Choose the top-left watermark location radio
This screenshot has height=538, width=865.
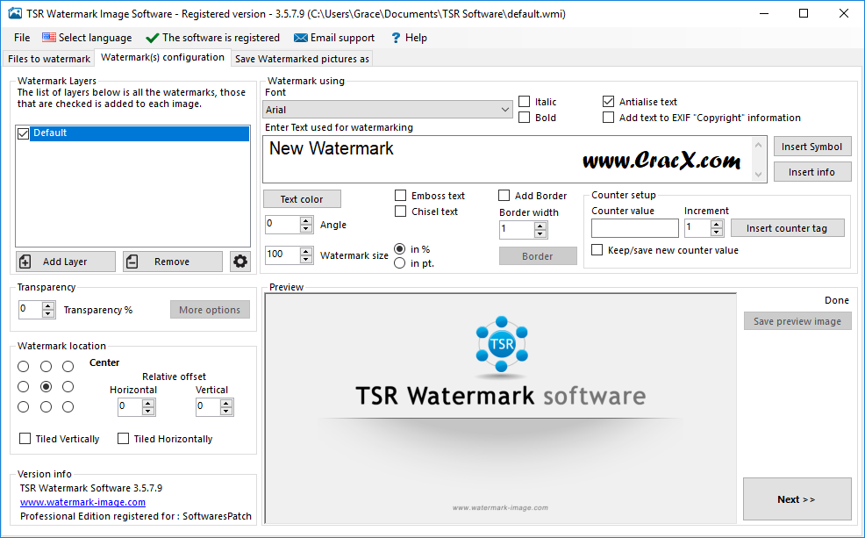pos(23,366)
